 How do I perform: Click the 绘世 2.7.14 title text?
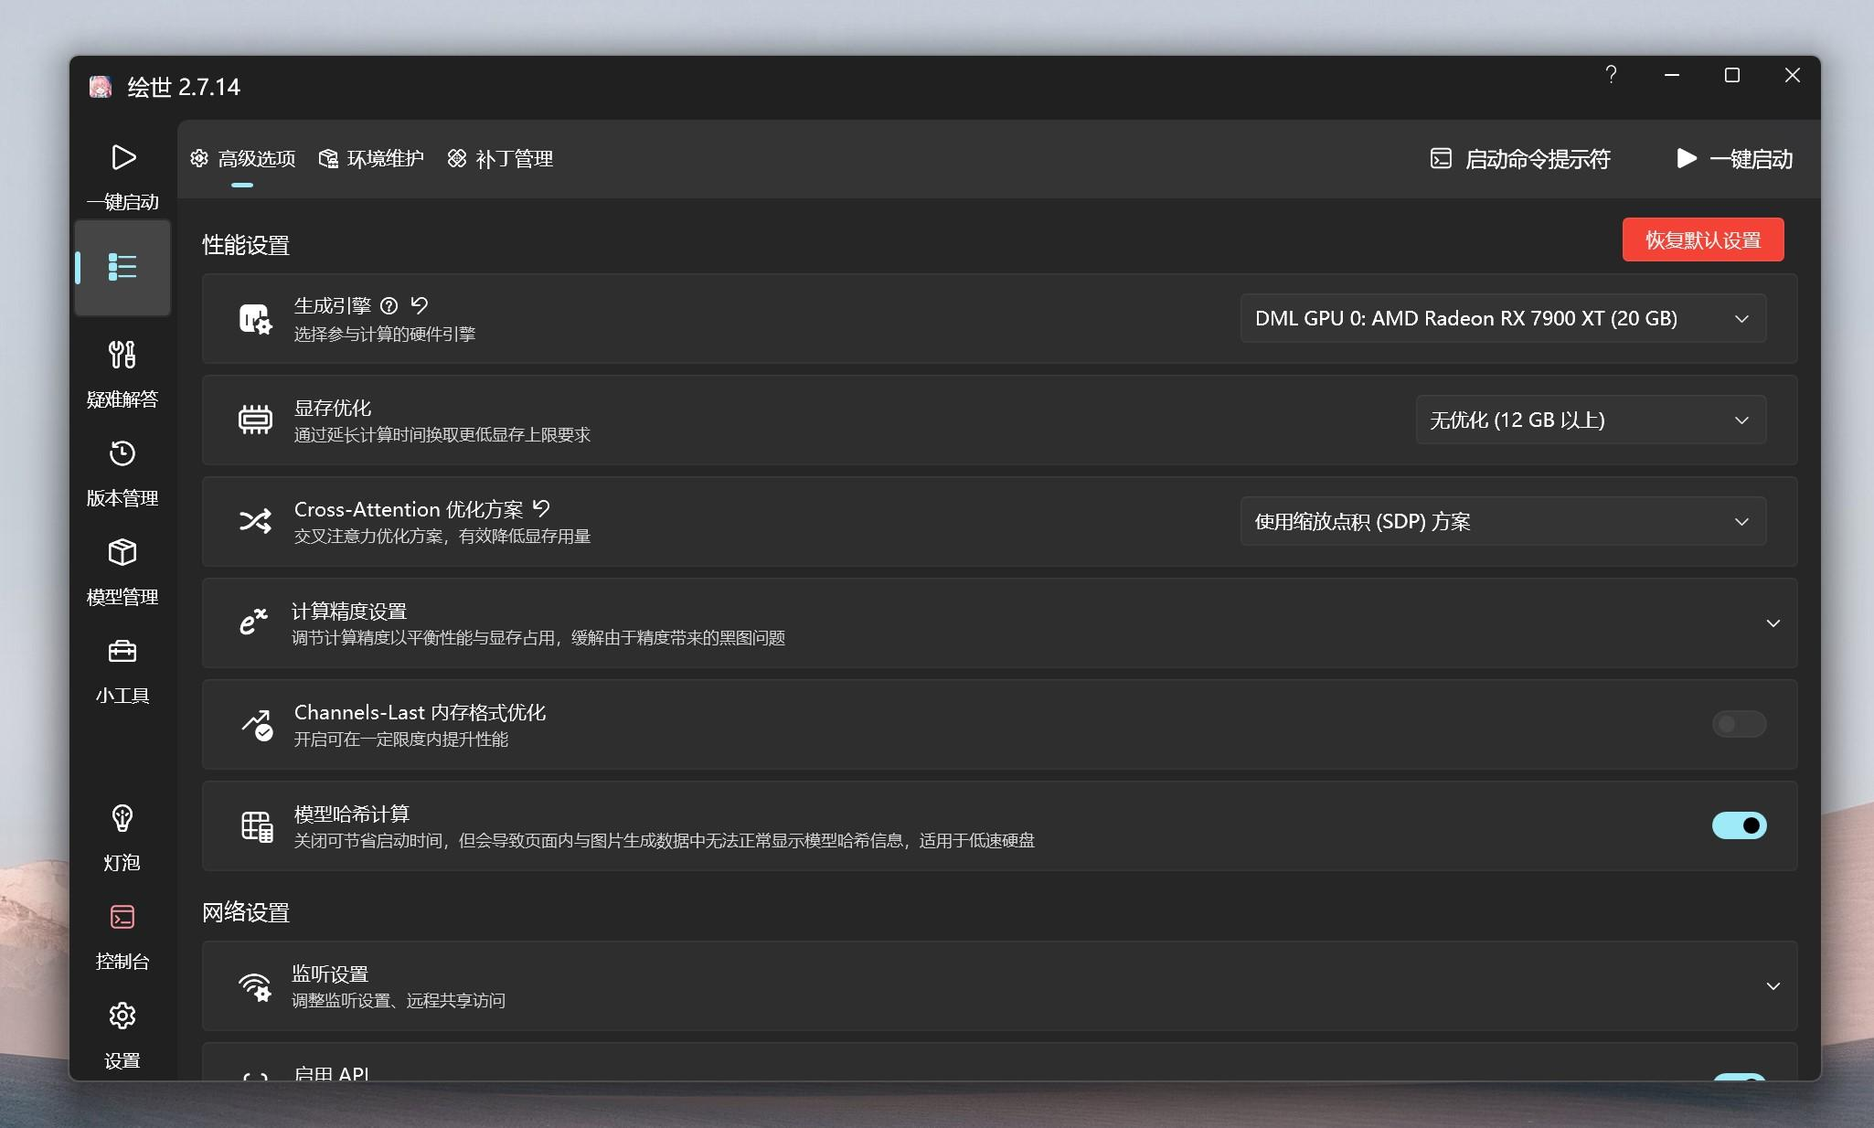tap(184, 87)
